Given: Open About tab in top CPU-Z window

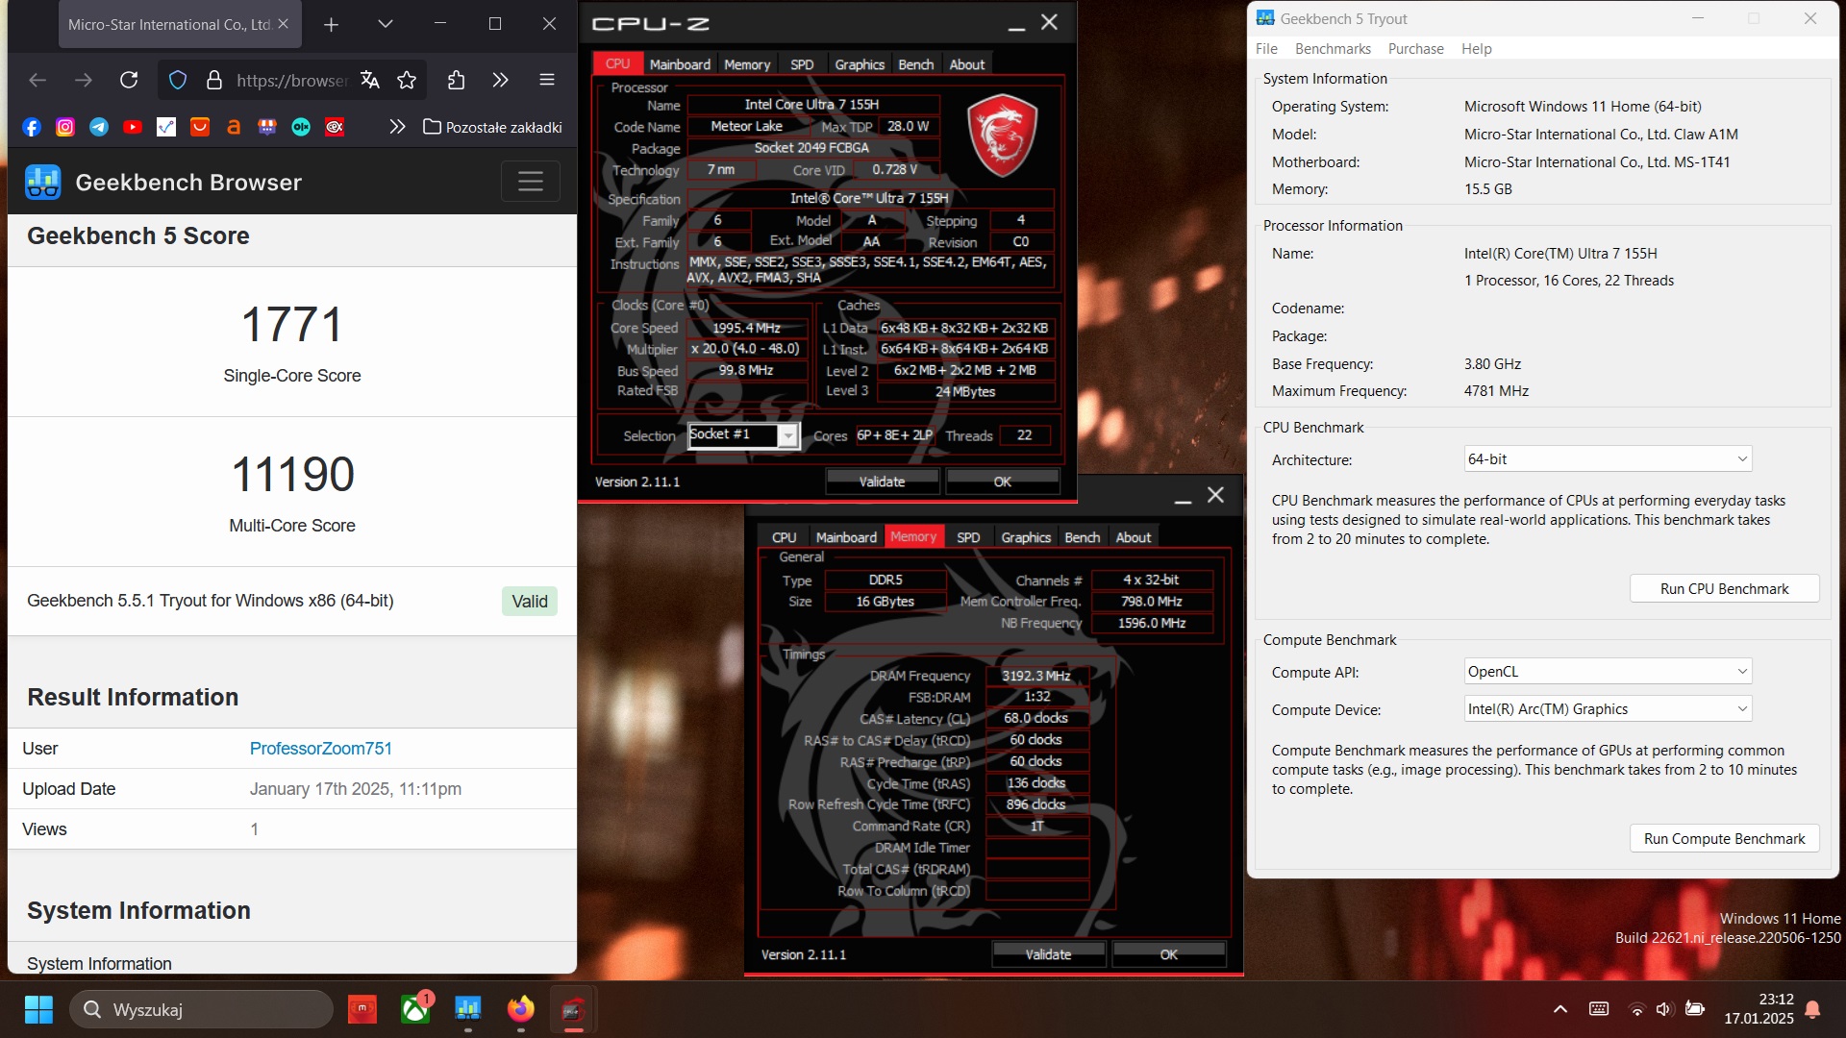Looking at the screenshot, I should pos(967,64).
